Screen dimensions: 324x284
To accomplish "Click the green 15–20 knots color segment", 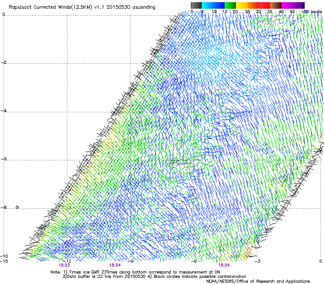I will (x=230, y=5).
